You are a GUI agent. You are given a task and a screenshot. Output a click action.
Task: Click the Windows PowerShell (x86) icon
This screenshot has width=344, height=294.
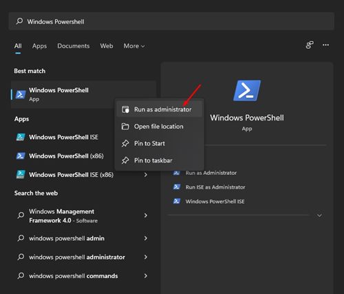pyautogui.click(x=21, y=156)
